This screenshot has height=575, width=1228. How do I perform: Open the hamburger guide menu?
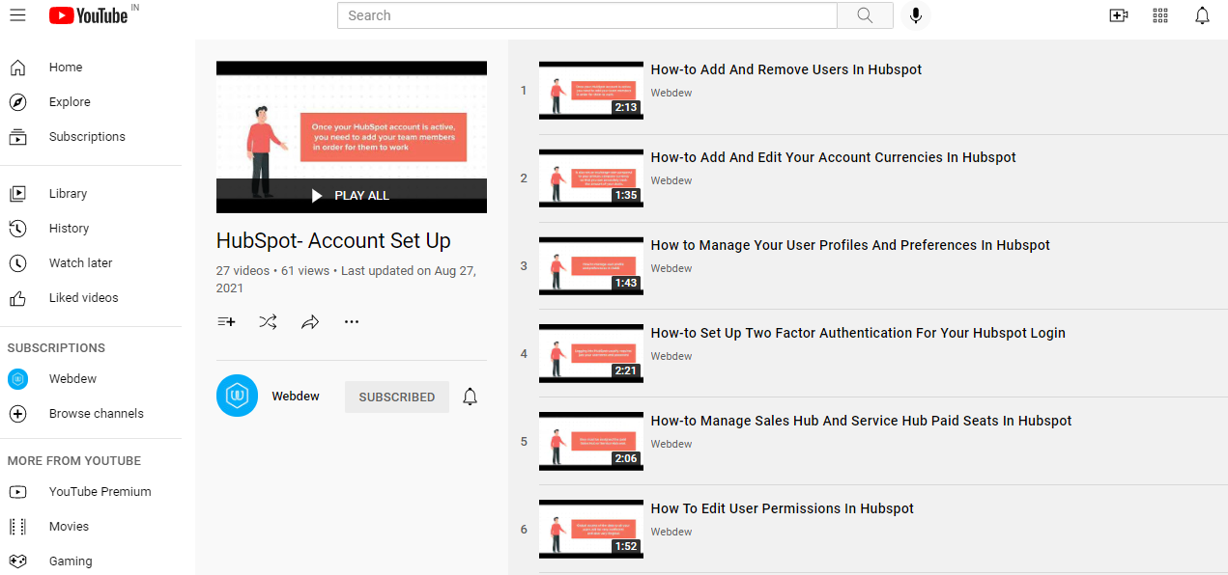click(17, 15)
